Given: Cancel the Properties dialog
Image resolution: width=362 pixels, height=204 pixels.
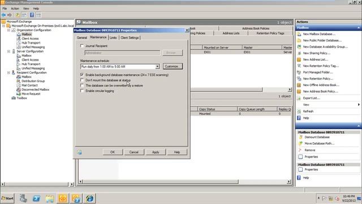Looking at the screenshot, I should click(x=134, y=152).
